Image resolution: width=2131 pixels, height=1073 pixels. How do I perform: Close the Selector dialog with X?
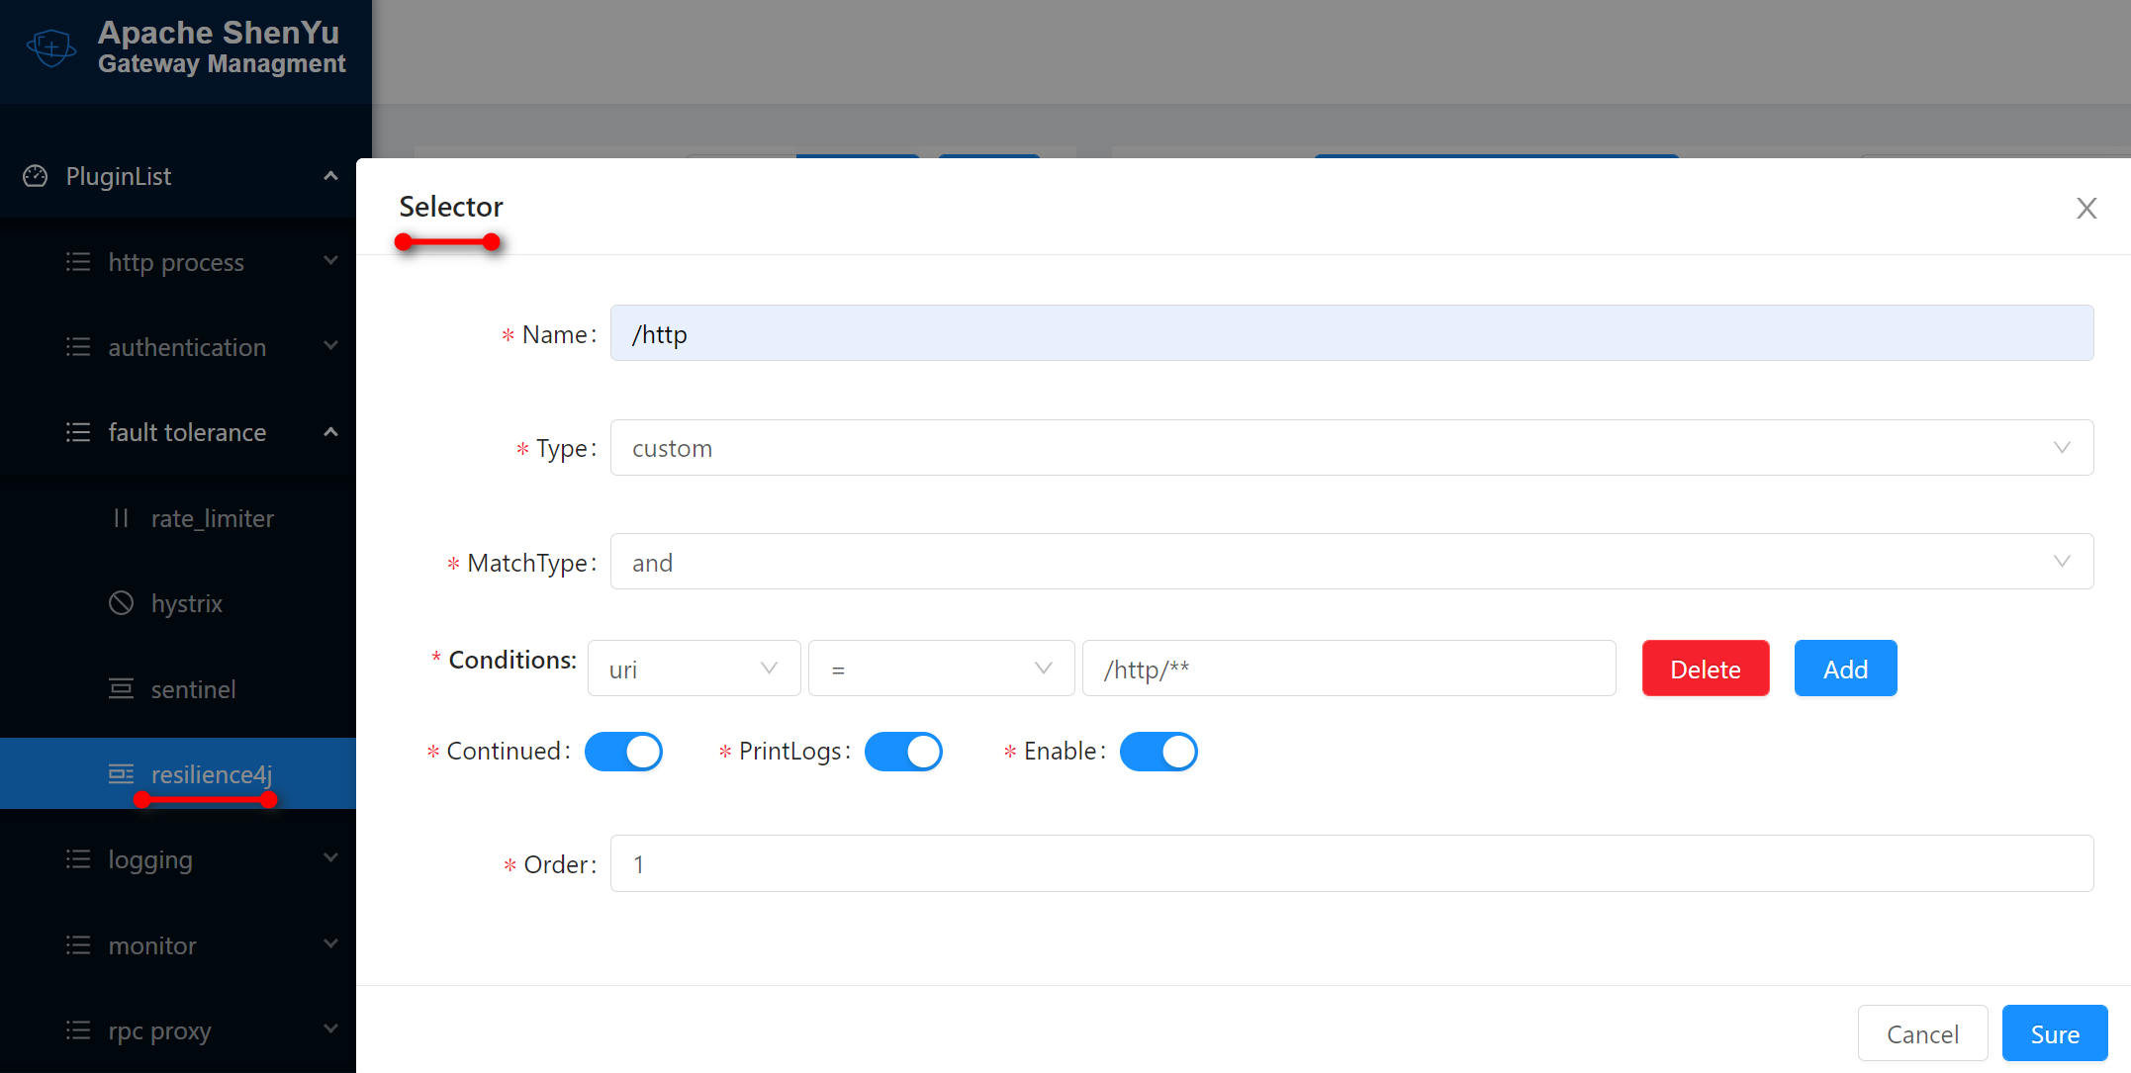click(x=2086, y=209)
